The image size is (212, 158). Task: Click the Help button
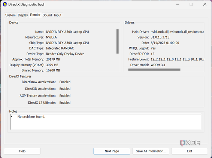pyautogui.click(x=22, y=151)
